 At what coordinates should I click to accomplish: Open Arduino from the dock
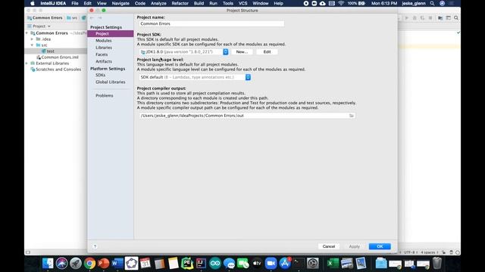(x=215, y=264)
